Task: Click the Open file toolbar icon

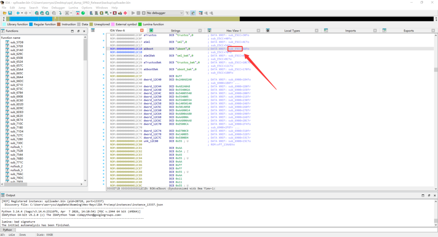Action: 5,13
